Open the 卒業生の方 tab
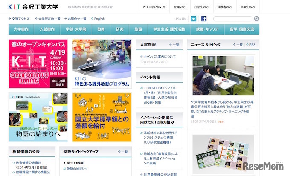290x176 pixels. 248,7
